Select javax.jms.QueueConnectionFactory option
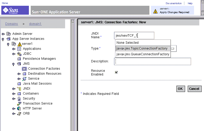Viewport: 204px width, 131px height. [143, 54]
